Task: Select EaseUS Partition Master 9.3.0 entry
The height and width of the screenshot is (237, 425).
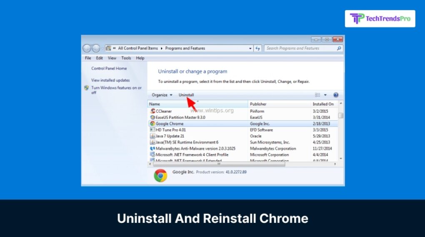Action: click(180, 117)
